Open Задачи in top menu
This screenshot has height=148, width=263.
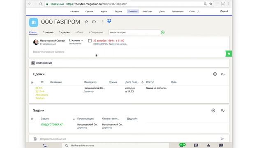coord(118,12)
